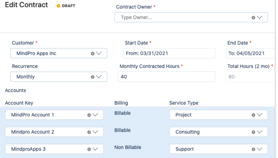Expand the Consulting service type dropdown

(x=259, y=132)
